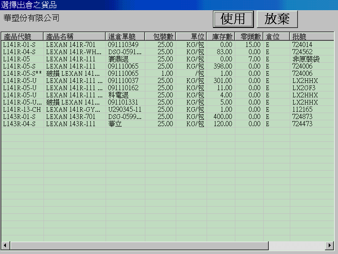The width and height of the screenshot is (338, 254).
Task: Select product code L141R-04-S
Action: click(19, 52)
